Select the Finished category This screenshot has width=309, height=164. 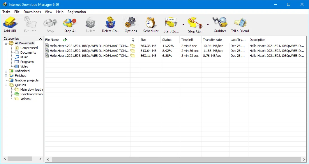click(x=20, y=76)
